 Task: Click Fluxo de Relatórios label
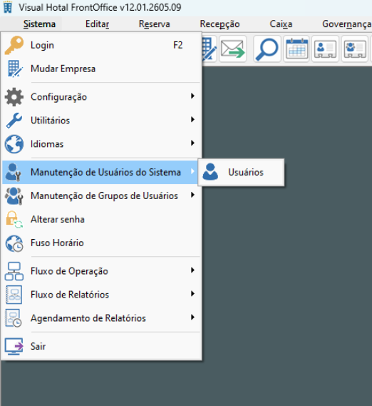[70, 295]
